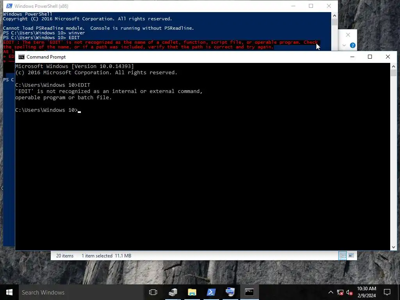Open the Windows Start menu

[x=9, y=292]
